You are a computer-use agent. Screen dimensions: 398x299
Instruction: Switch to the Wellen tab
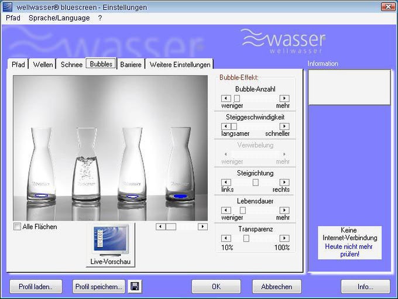click(43, 64)
